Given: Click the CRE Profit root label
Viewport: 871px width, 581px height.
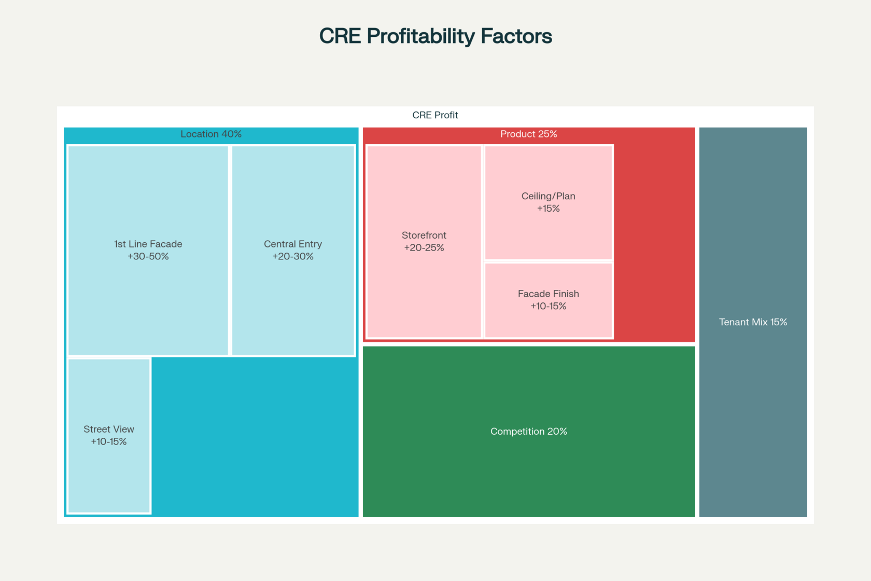Looking at the screenshot, I should (435, 115).
